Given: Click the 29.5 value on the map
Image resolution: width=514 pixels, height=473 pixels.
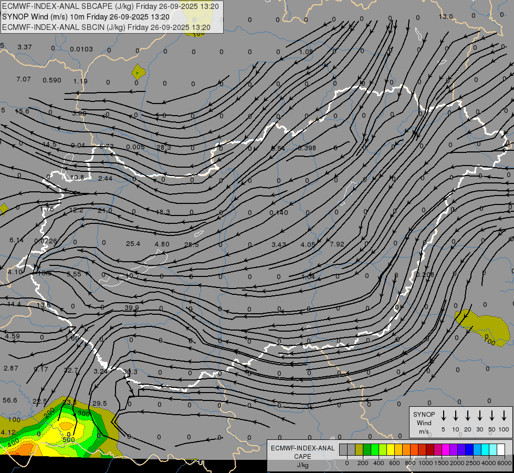Looking at the screenshot, I should click(x=100, y=404).
